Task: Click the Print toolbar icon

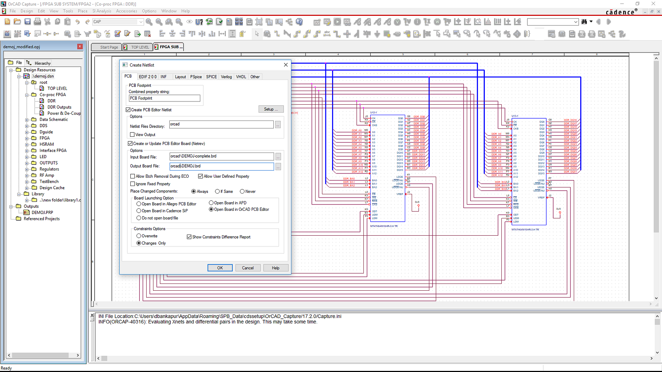Action: click(37, 22)
